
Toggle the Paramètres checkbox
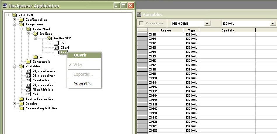point(141,23)
